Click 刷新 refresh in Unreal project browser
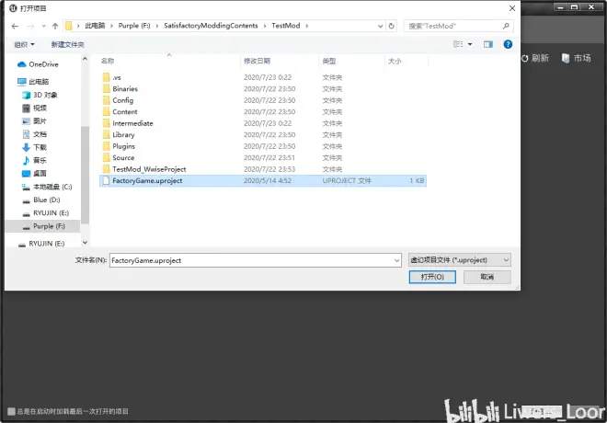This screenshot has width=607, height=423. [534, 59]
